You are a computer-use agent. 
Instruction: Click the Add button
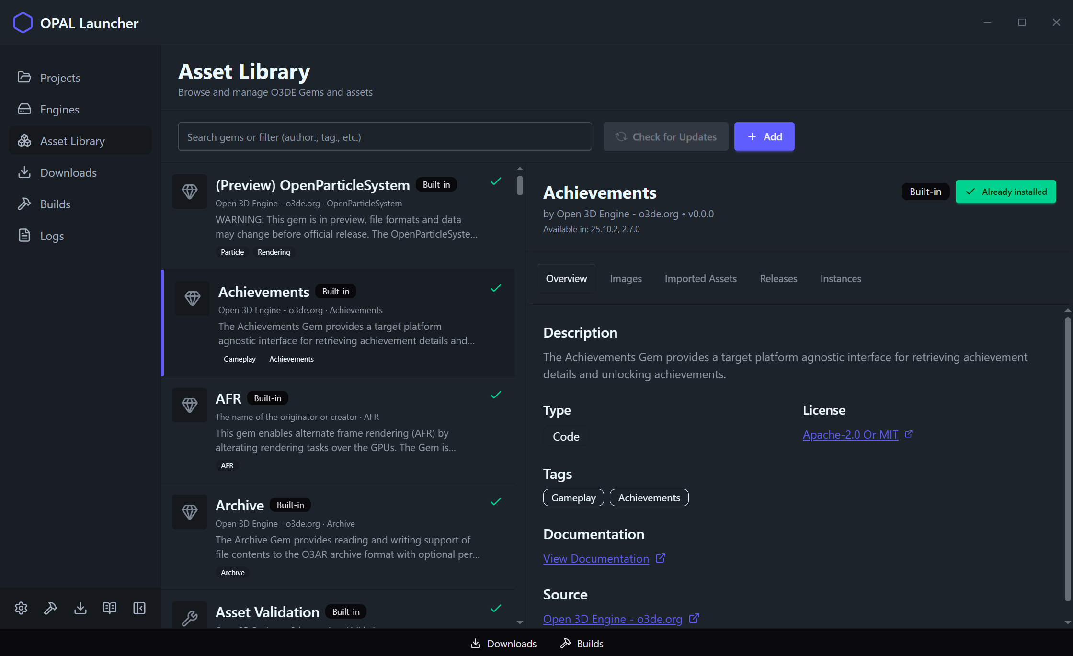765,137
